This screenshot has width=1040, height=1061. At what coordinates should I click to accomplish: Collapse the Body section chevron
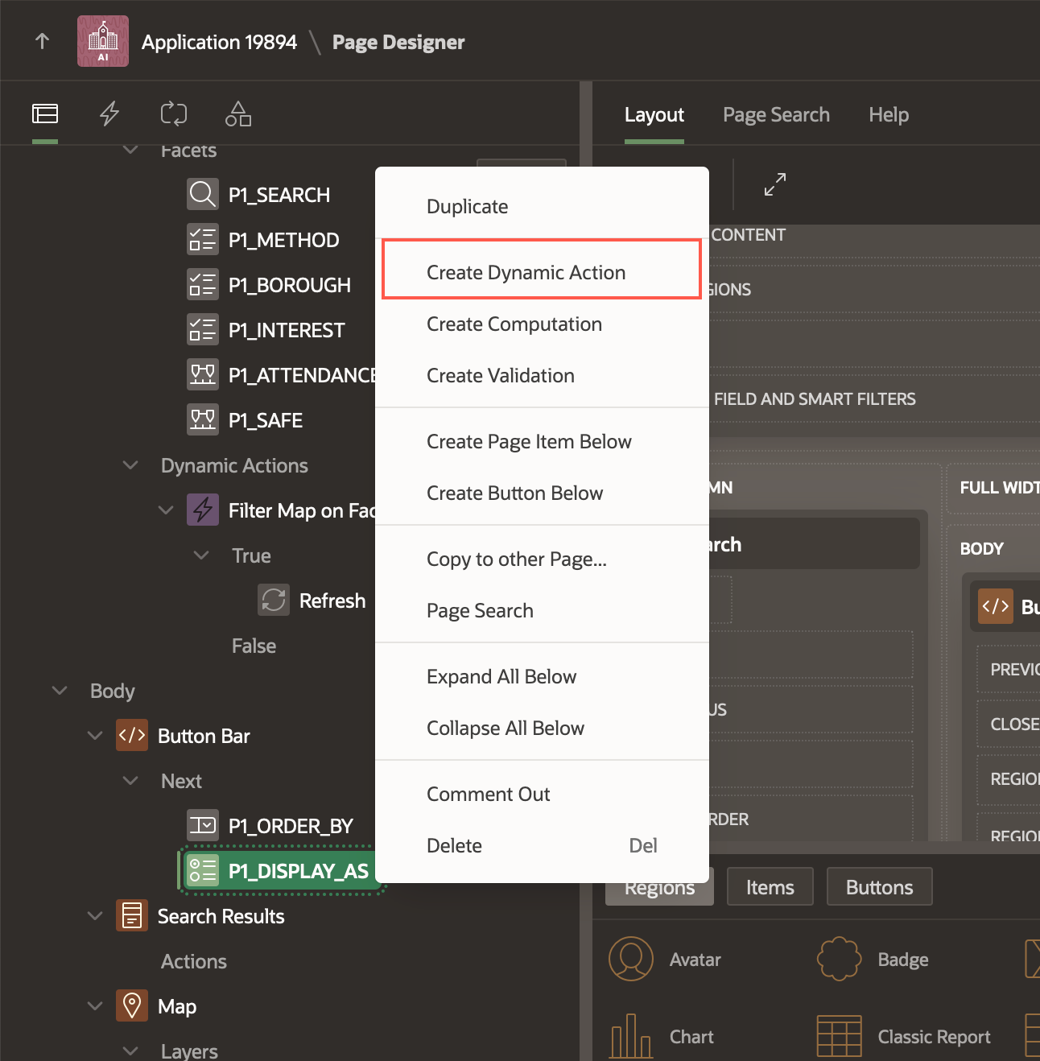point(60,691)
